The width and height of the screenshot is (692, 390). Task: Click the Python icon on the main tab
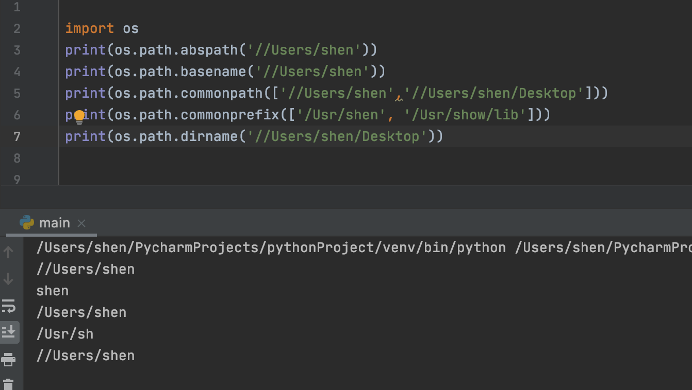[x=28, y=223]
